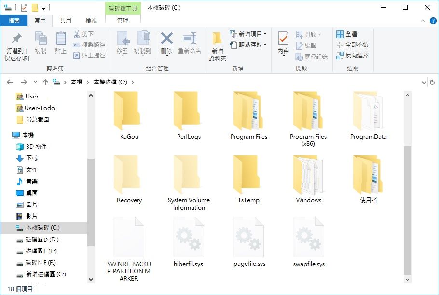This screenshot has height=295, width=439.
Task: Click navigation pane scroll down arrow
Action: (91, 280)
